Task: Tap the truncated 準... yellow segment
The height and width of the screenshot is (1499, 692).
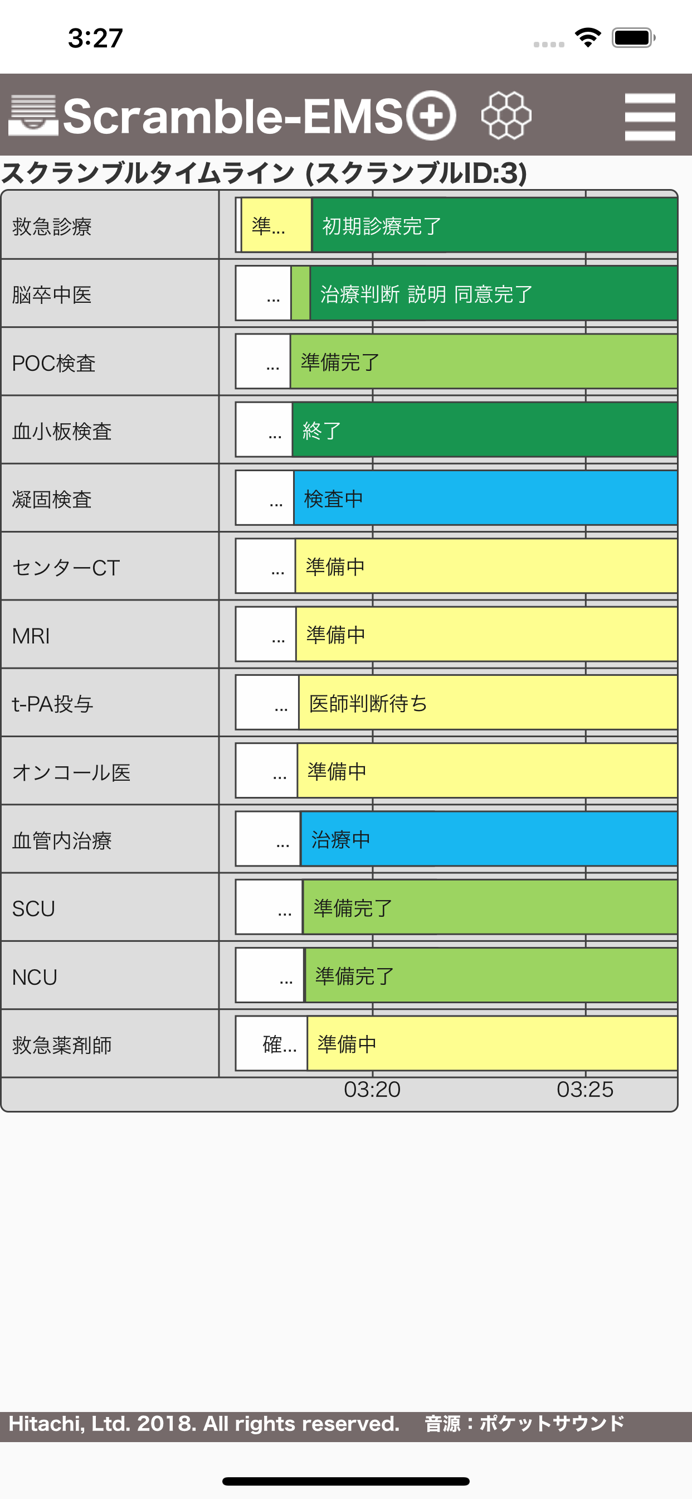Action: pos(276,225)
